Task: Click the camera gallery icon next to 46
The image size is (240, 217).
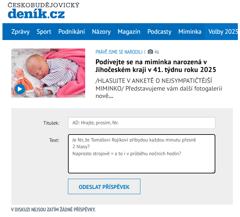Action: pos(151,52)
